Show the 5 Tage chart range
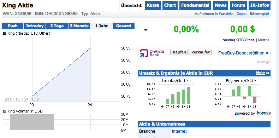Screen dimensions: 279x138 pos(57,26)
